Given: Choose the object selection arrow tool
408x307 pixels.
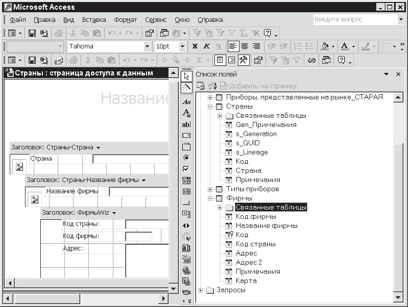Looking at the screenshot, I should coord(186,76).
